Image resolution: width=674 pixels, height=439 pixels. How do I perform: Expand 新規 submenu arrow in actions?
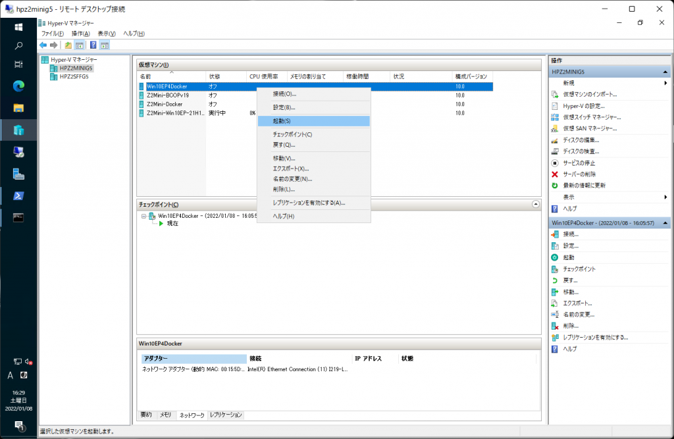(x=665, y=83)
